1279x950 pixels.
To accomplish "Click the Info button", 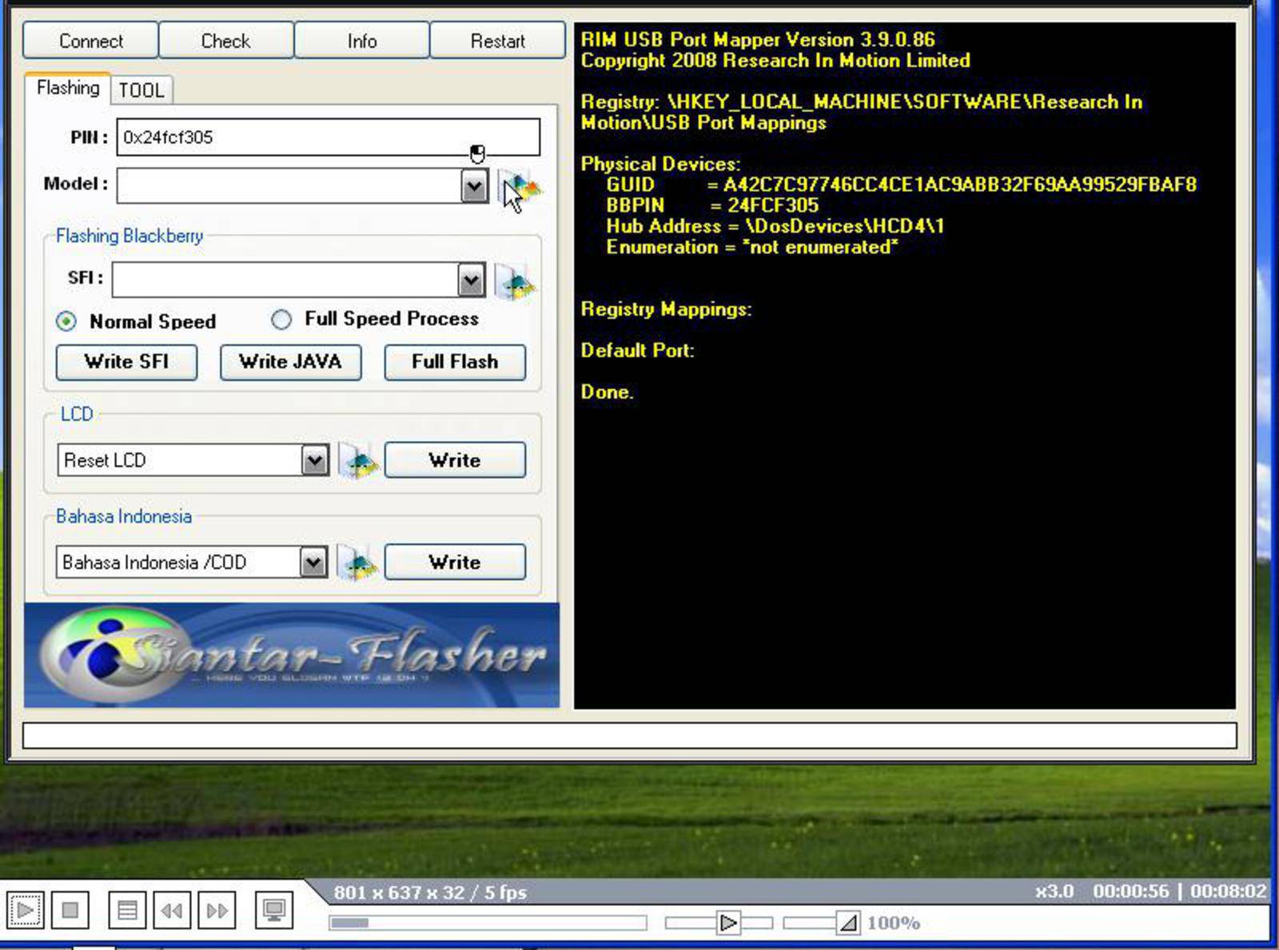I will (361, 41).
